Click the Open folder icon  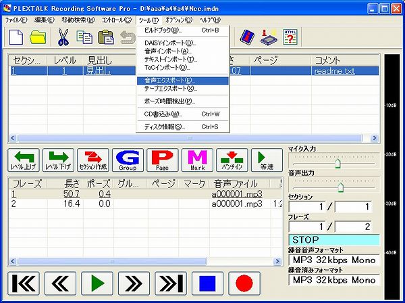point(39,37)
